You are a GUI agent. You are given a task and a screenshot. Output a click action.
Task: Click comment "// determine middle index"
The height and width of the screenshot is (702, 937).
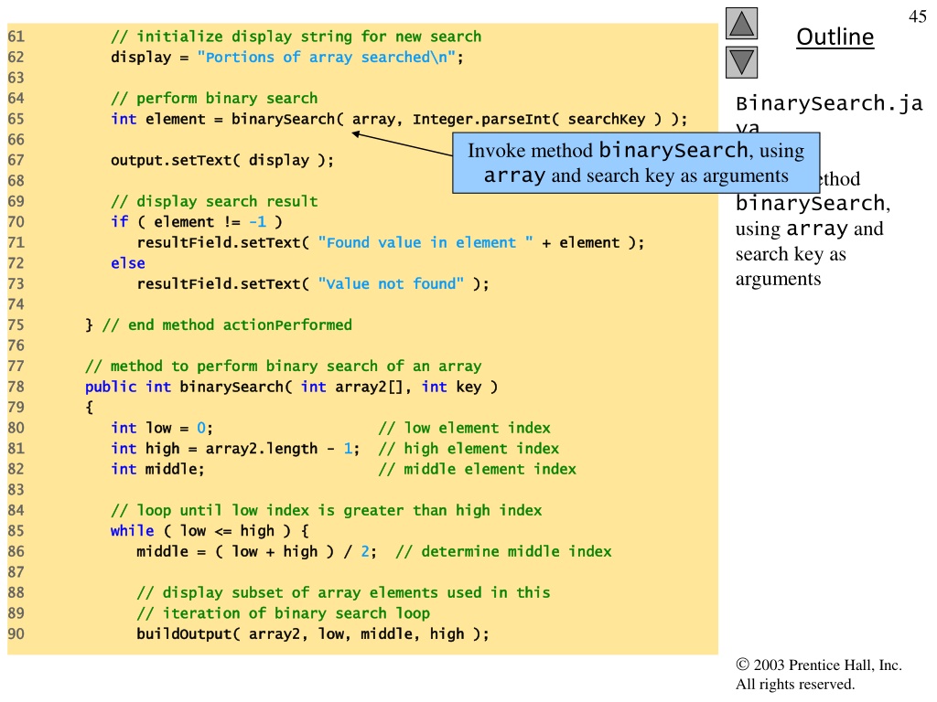point(503,552)
